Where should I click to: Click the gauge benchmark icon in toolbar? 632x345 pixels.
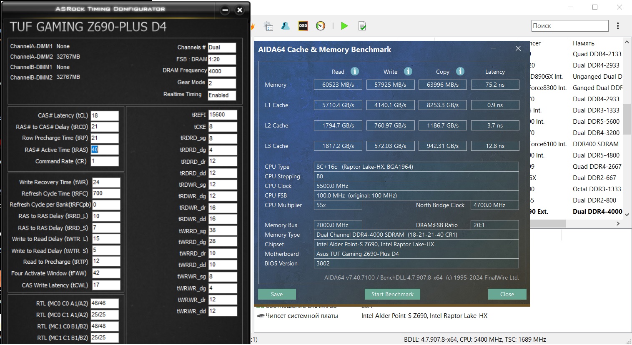(320, 26)
